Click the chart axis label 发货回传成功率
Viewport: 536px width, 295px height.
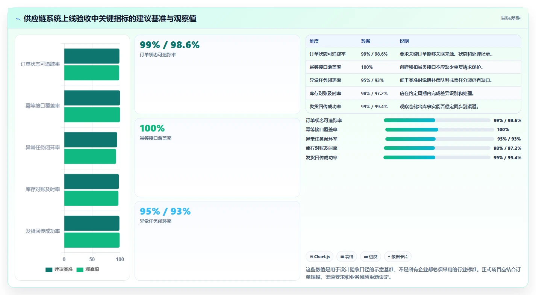43,231
